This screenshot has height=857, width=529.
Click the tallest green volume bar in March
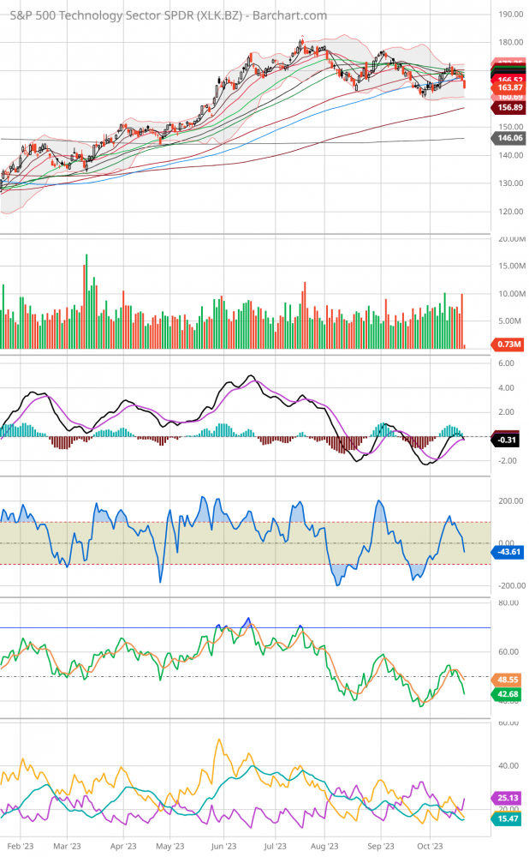pos(86,300)
